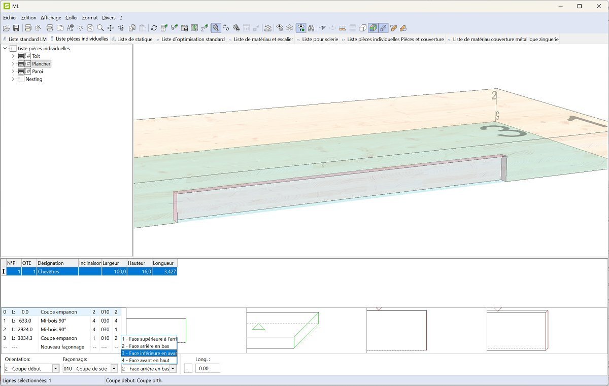This screenshot has width=609, height=386.
Task: Click the magnifying glass zoom tool
Action: (x=100, y=28)
